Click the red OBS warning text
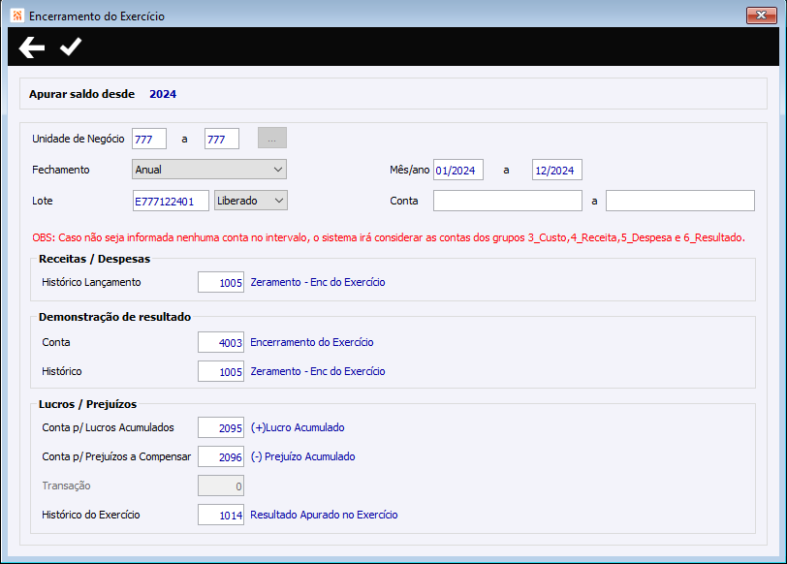The image size is (787, 564). [x=389, y=237]
